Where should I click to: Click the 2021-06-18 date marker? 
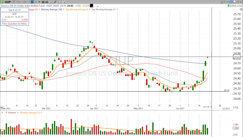[x=207, y=107]
